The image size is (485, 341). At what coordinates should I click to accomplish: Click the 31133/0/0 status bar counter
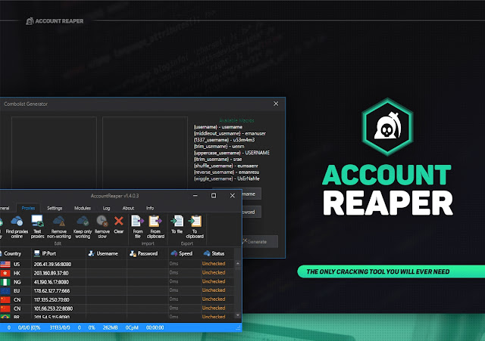pos(60,327)
